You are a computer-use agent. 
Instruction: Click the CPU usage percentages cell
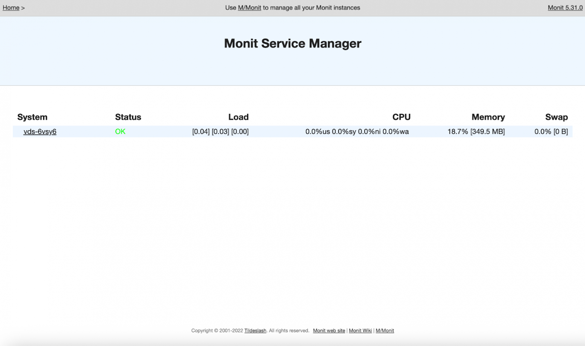[x=357, y=131]
